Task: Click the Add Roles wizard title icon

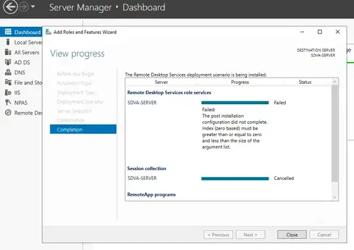Action: coord(49,32)
